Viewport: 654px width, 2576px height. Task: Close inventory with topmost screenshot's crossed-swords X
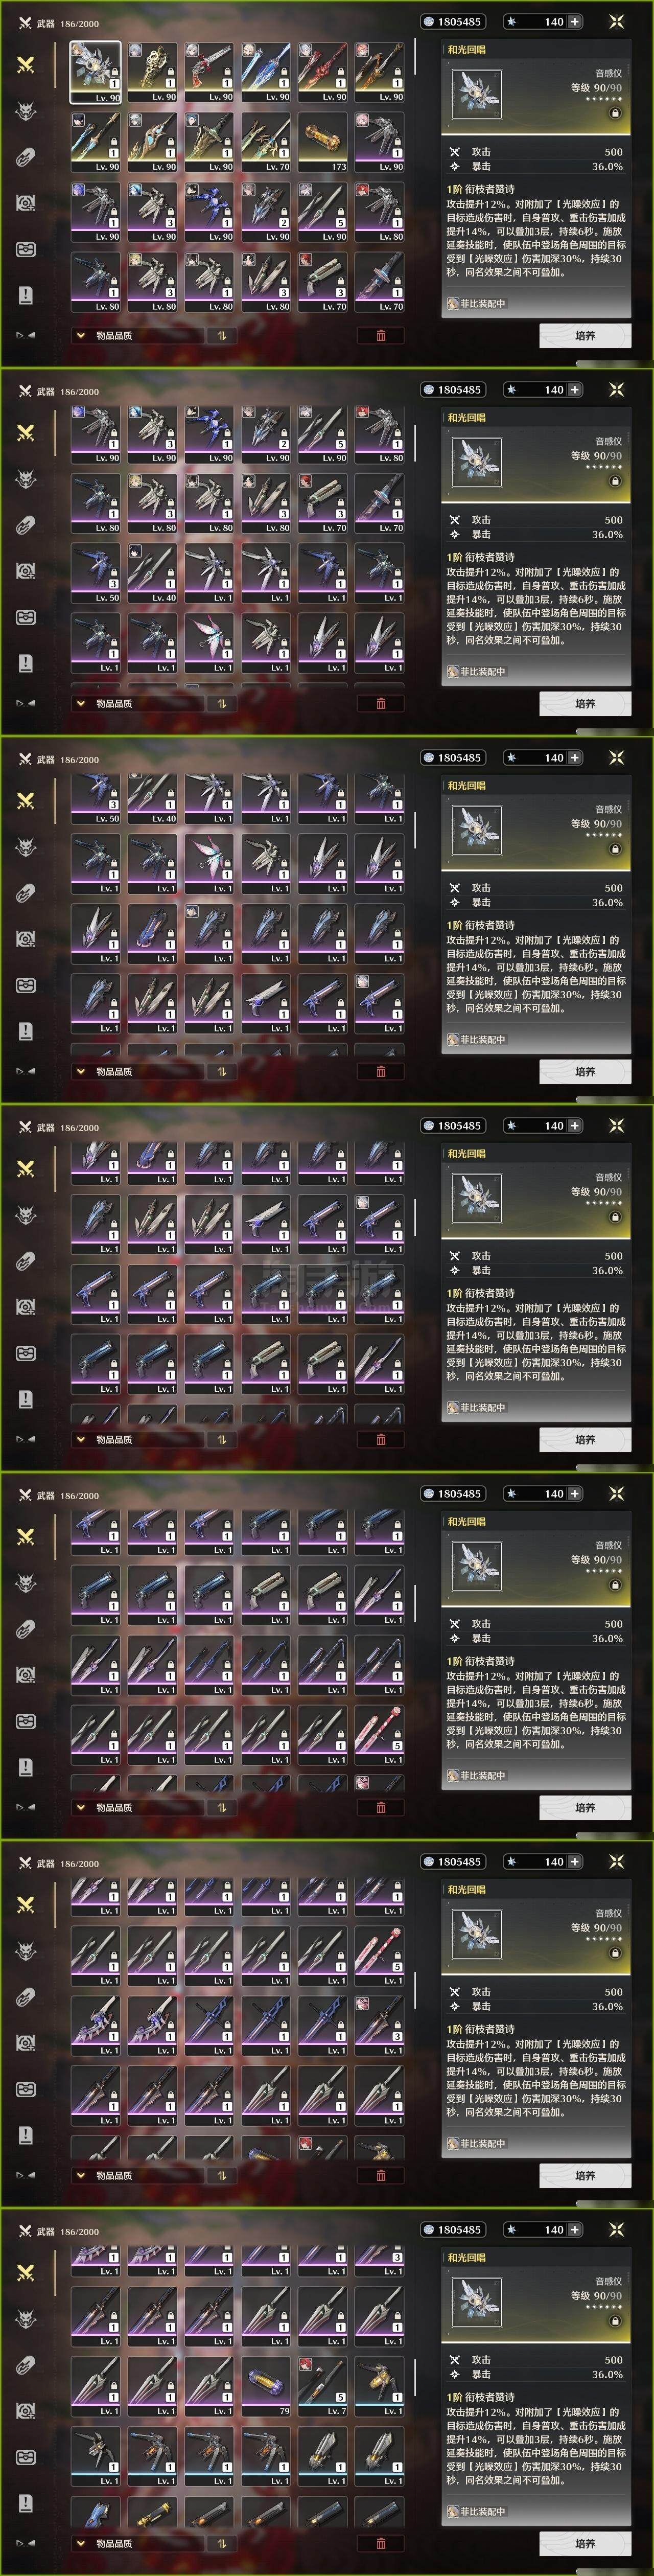click(x=617, y=21)
